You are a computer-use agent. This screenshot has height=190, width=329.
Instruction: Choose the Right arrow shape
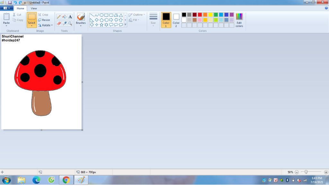coord(111,20)
